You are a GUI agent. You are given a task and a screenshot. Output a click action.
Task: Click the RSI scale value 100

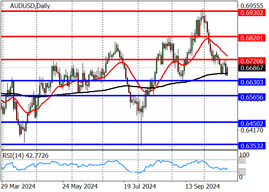pyautogui.click(x=244, y=155)
